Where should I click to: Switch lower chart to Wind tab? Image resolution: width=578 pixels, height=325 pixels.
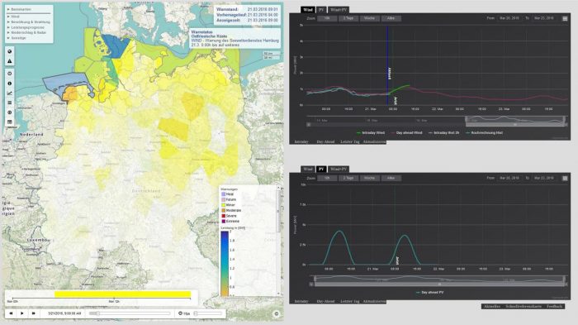pos(307,170)
